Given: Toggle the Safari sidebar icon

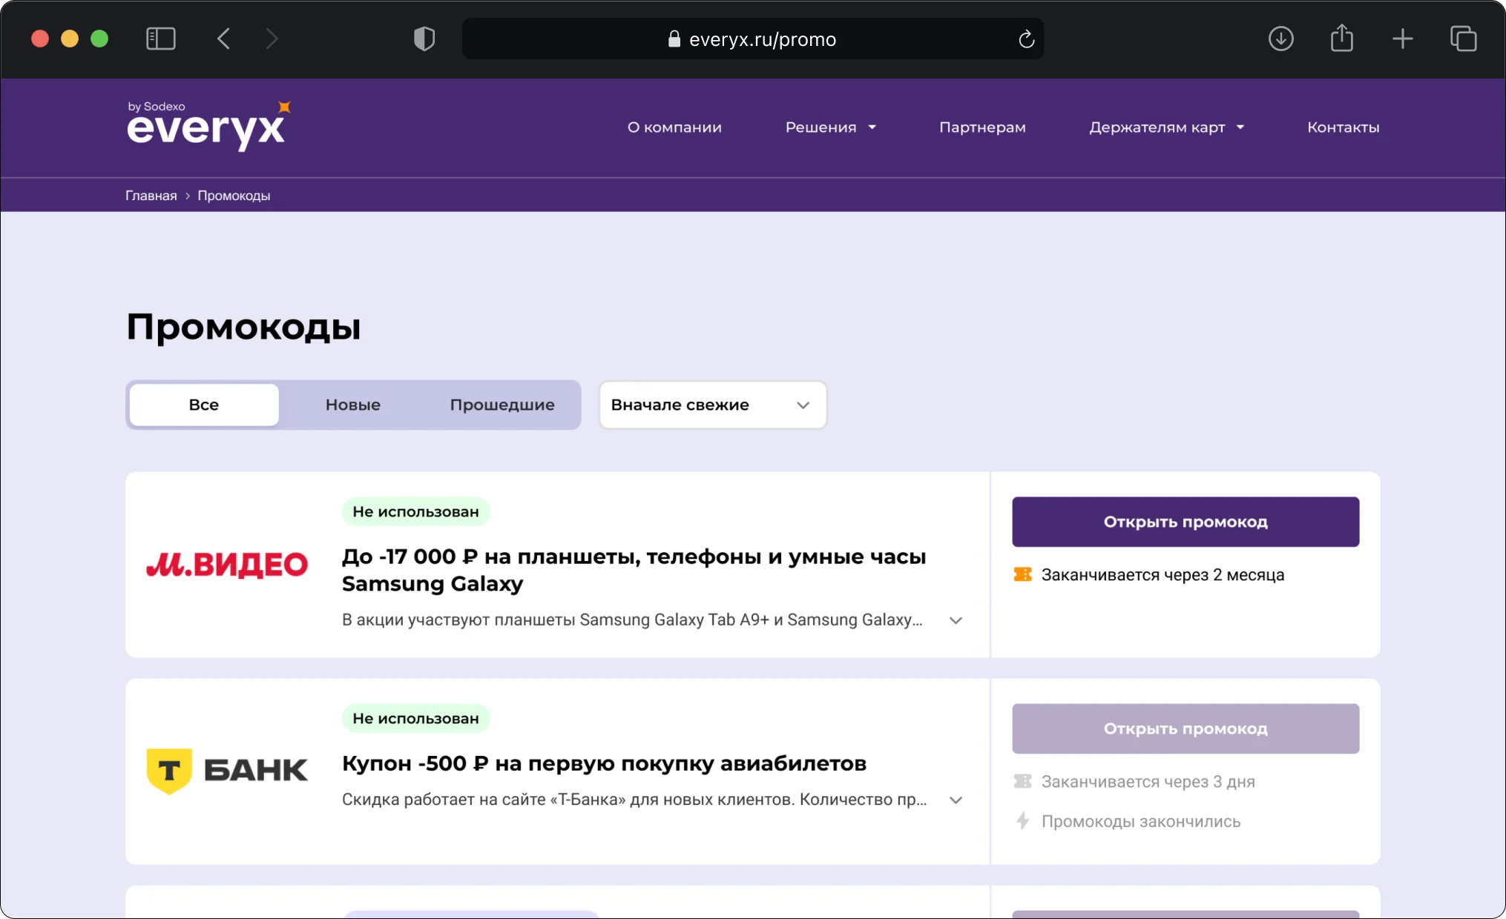Looking at the screenshot, I should (160, 39).
